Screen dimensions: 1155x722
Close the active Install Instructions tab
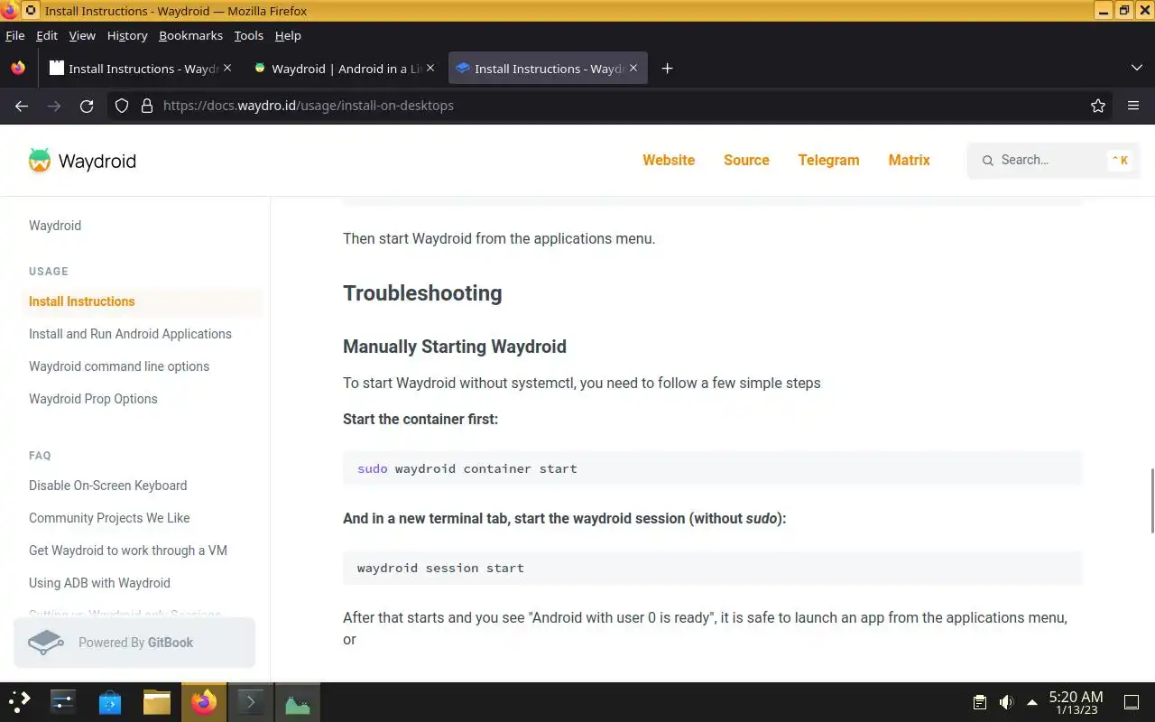[633, 69]
